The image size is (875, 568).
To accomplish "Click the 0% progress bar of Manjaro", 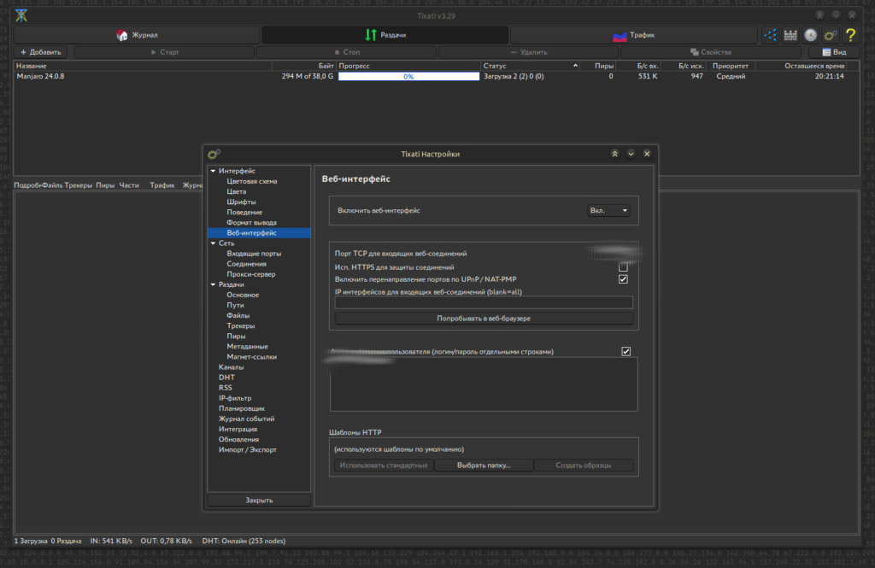I will point(408,76).
